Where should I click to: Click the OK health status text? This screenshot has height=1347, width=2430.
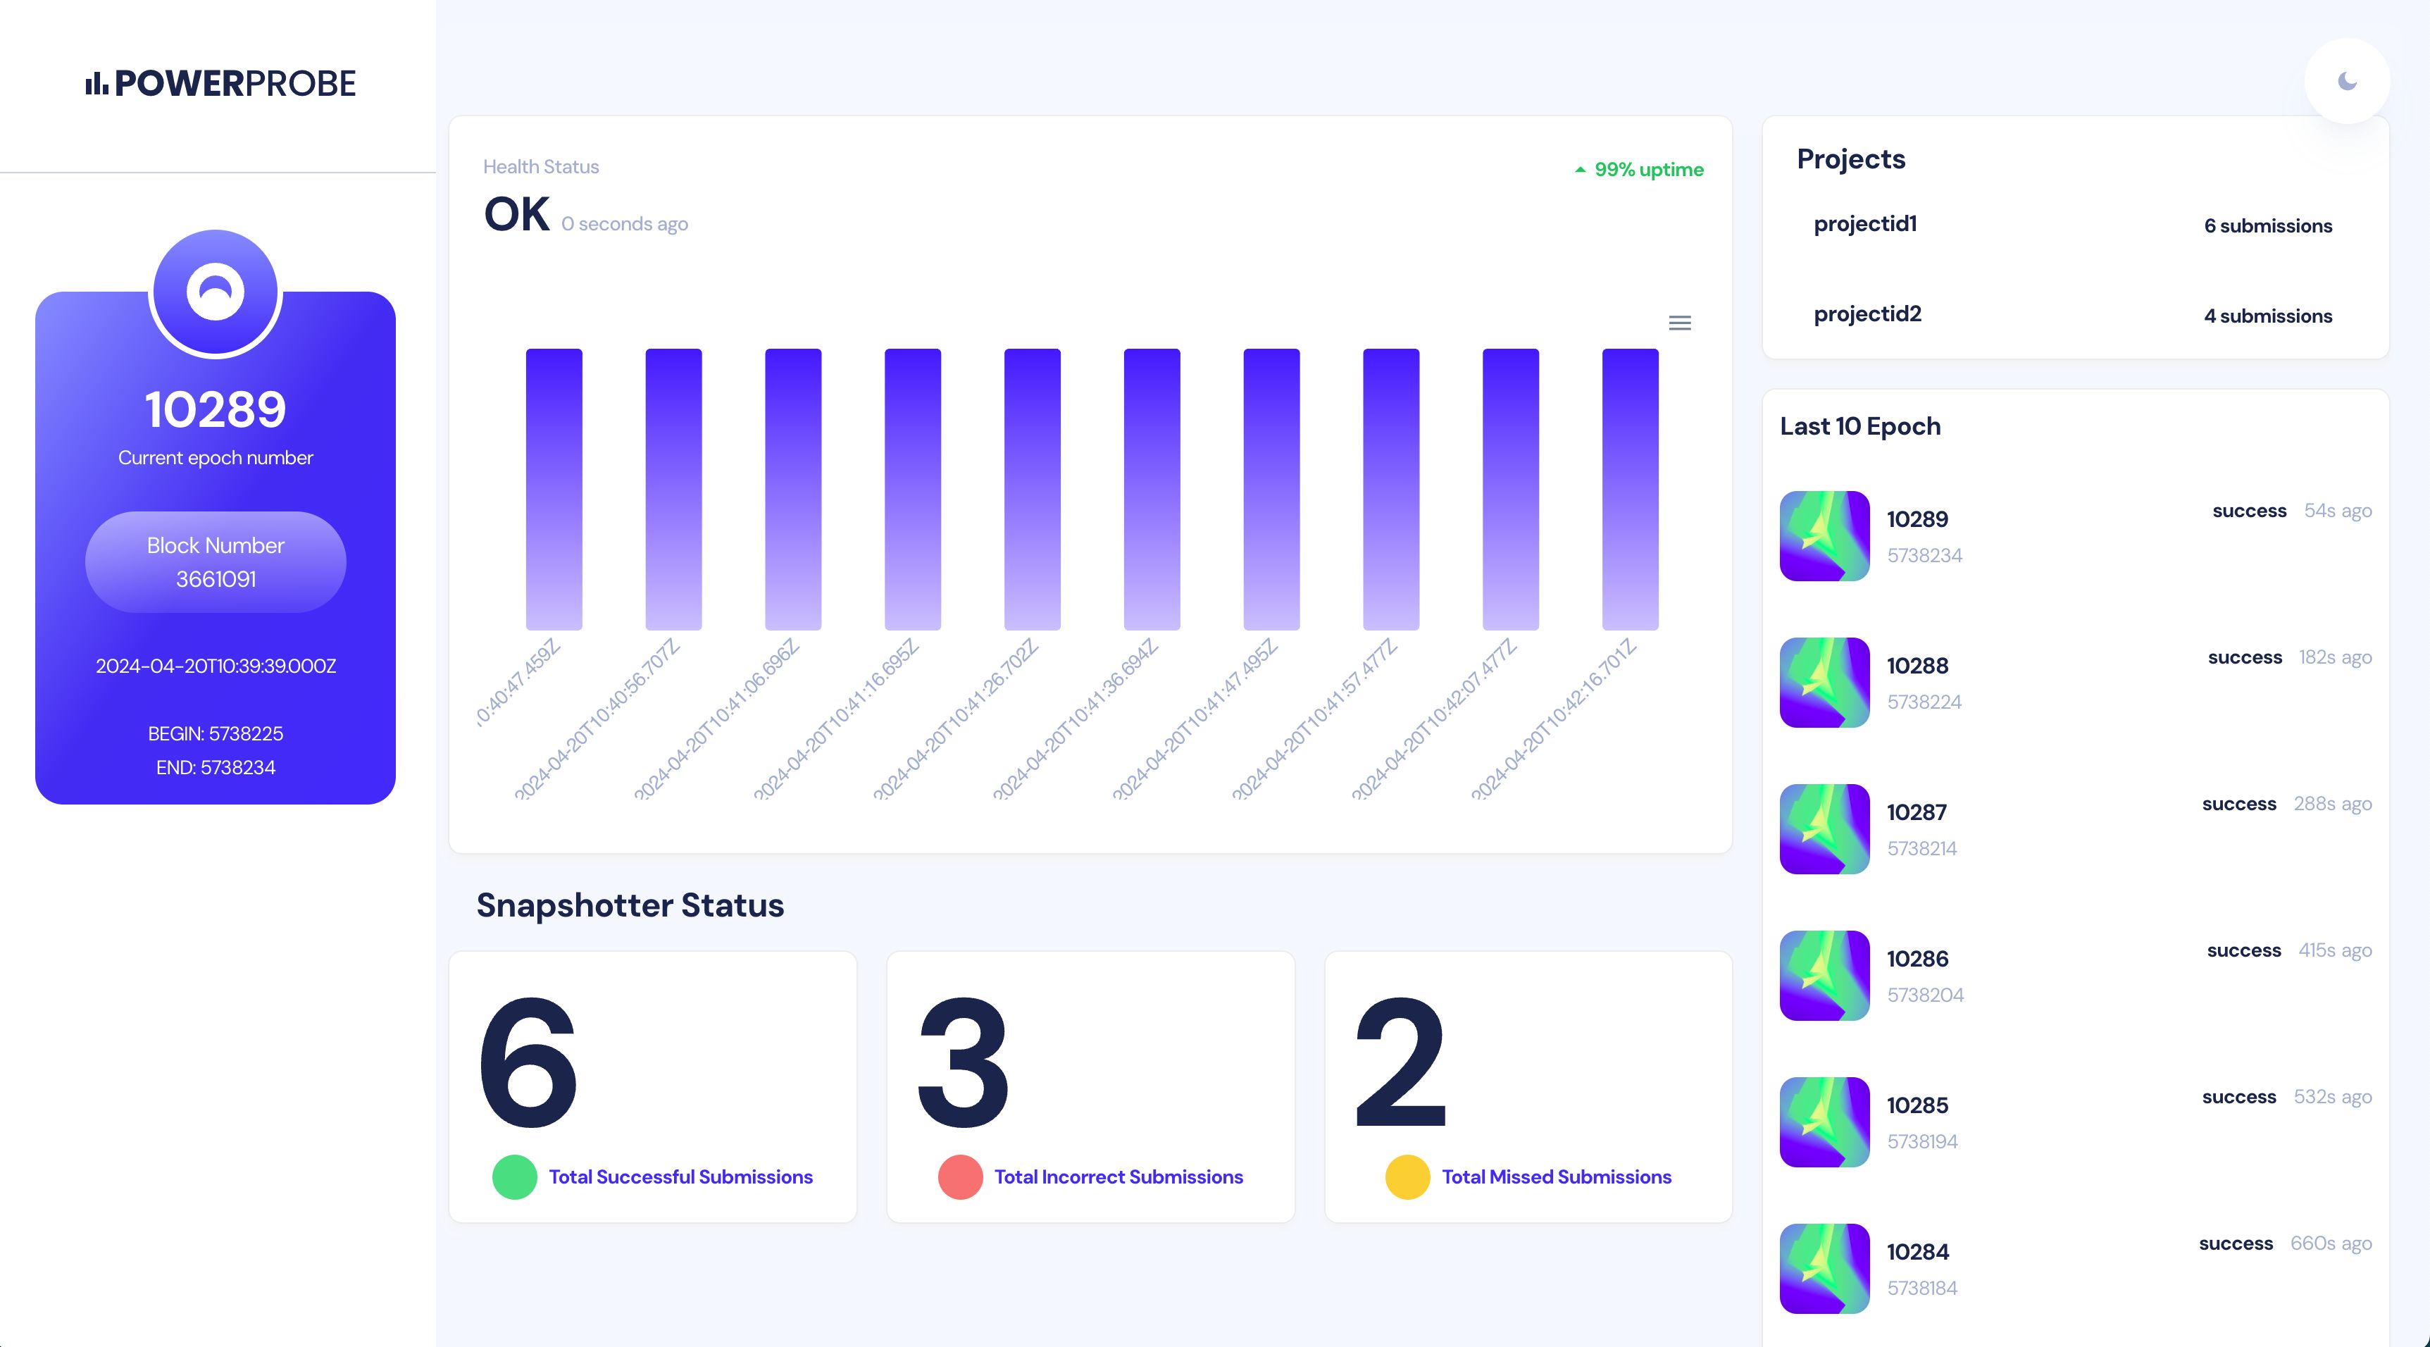coord(517,214)
